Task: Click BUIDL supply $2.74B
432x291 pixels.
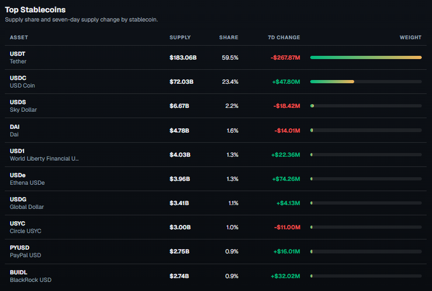Action: coord(179,276)
